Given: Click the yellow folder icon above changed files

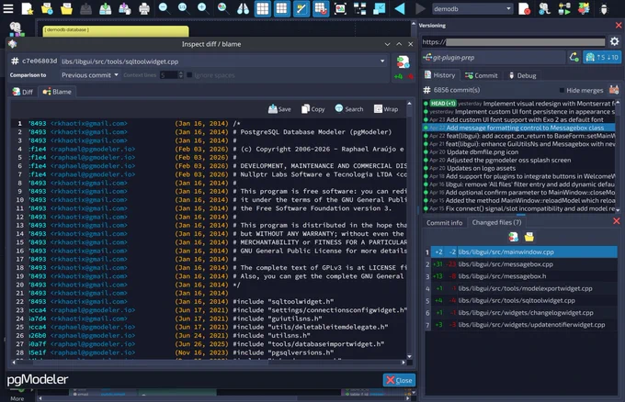Looking at the screenshot, I should (529, 237).
